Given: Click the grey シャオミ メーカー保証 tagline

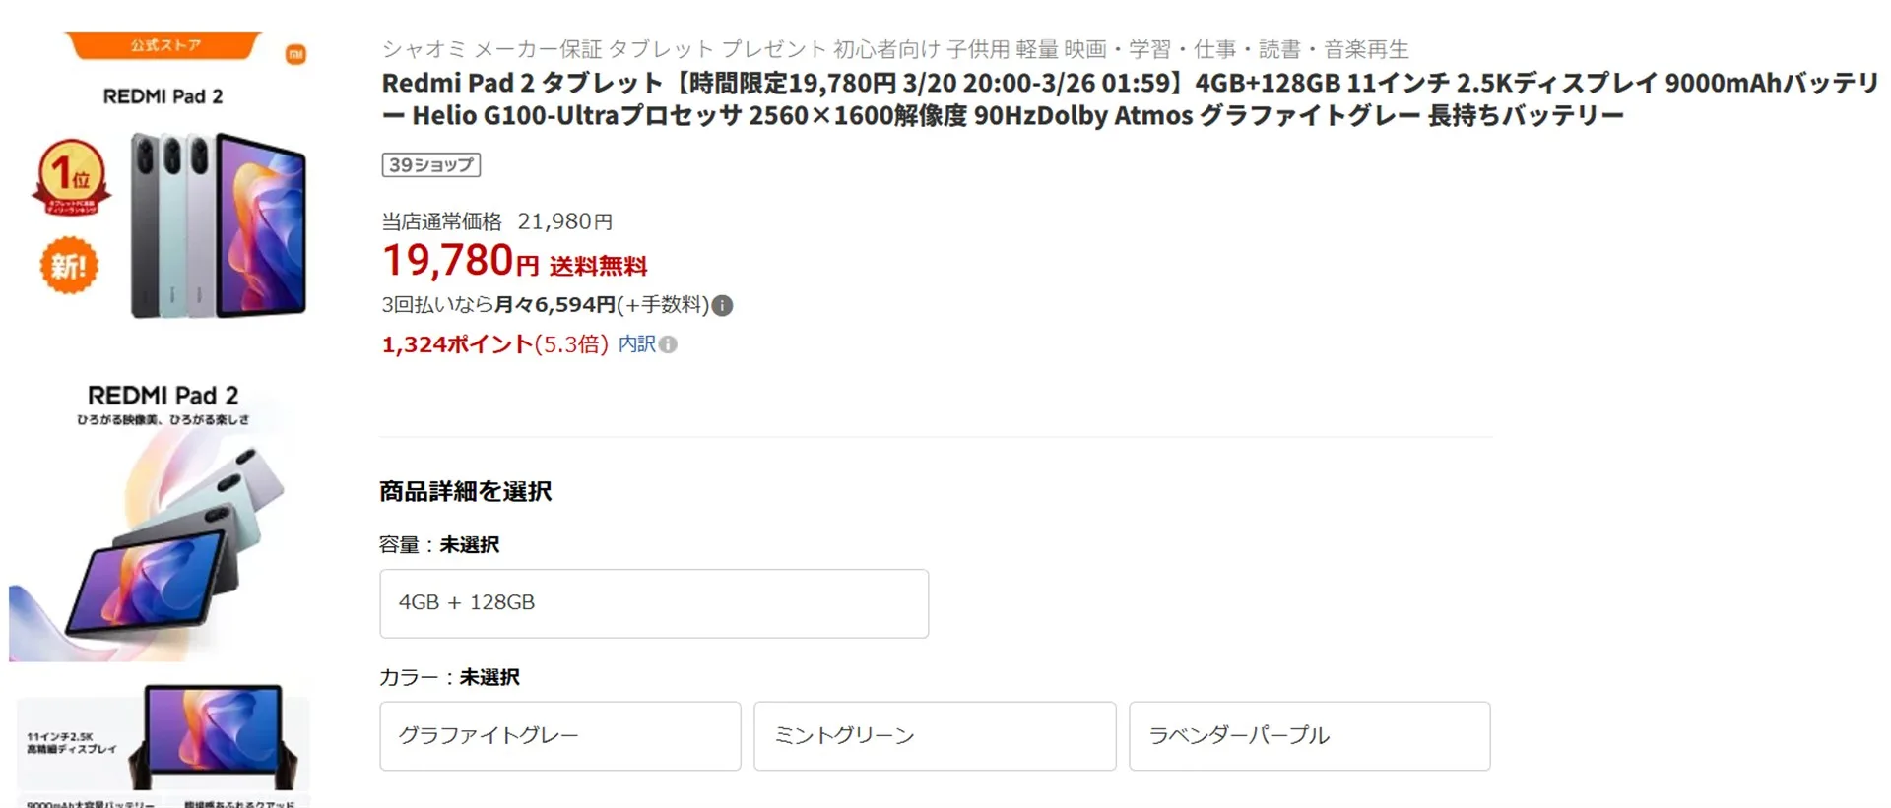Looking at the screenshot, I should [x=894, y=49].
